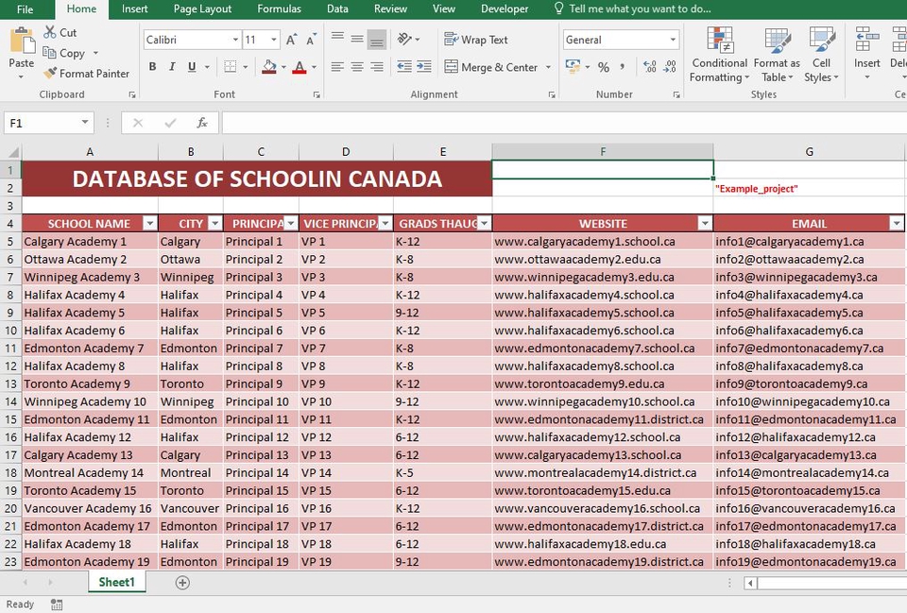Open the WEBSITE column filter dropdown
907x613 pixels.
pyautogui.click(x=704, y=224)
